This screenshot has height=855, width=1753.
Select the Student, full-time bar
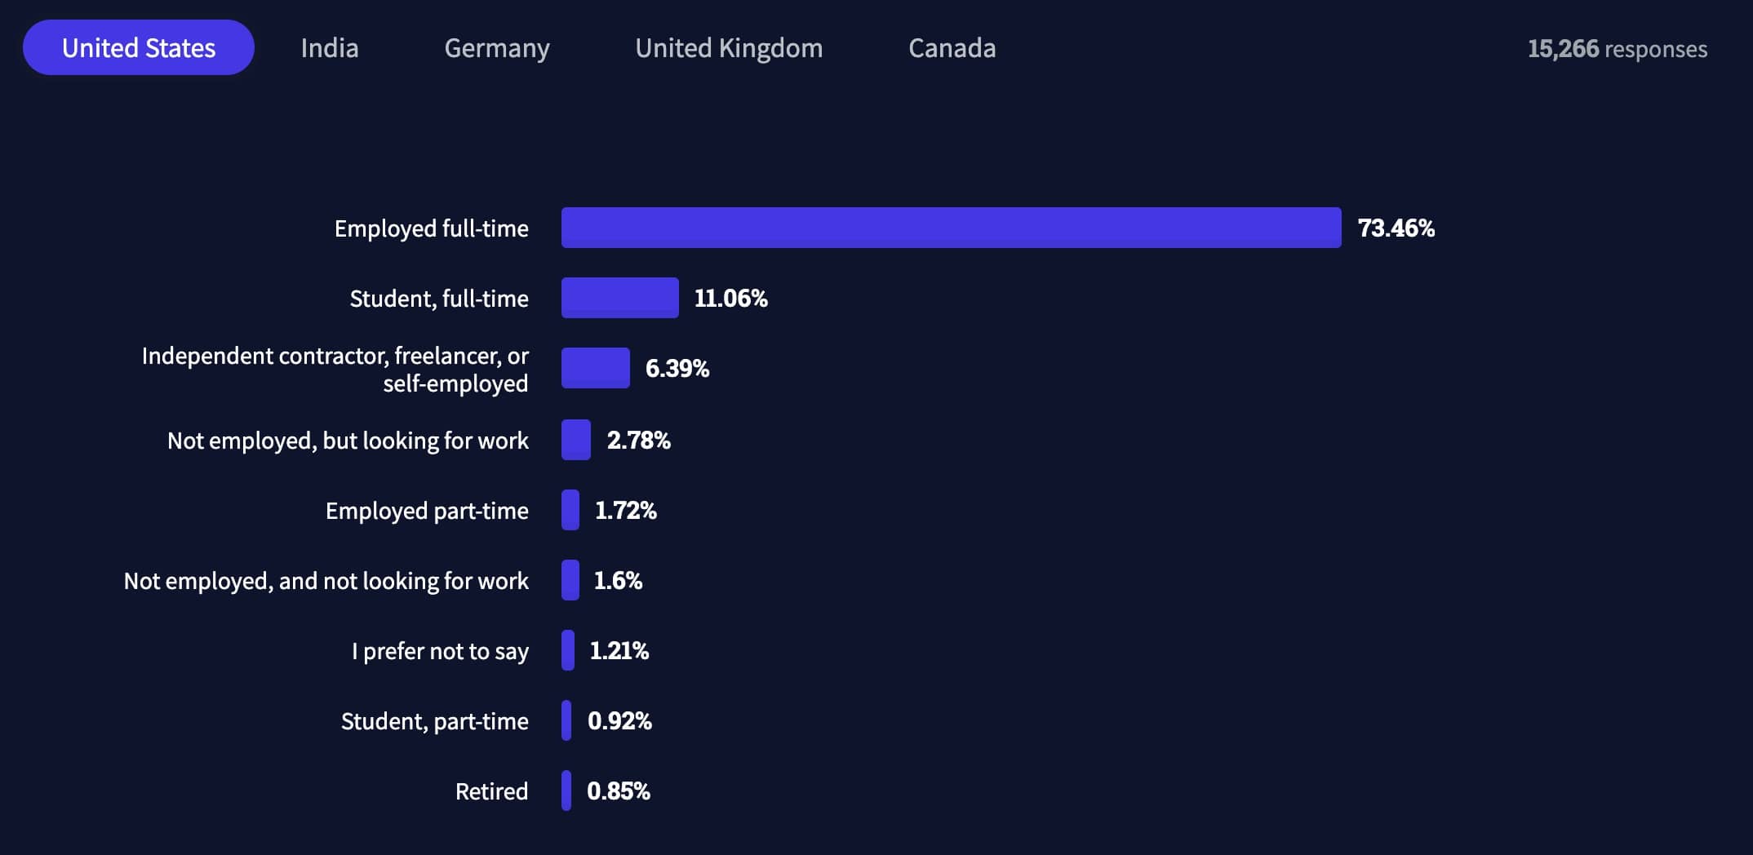619,298
